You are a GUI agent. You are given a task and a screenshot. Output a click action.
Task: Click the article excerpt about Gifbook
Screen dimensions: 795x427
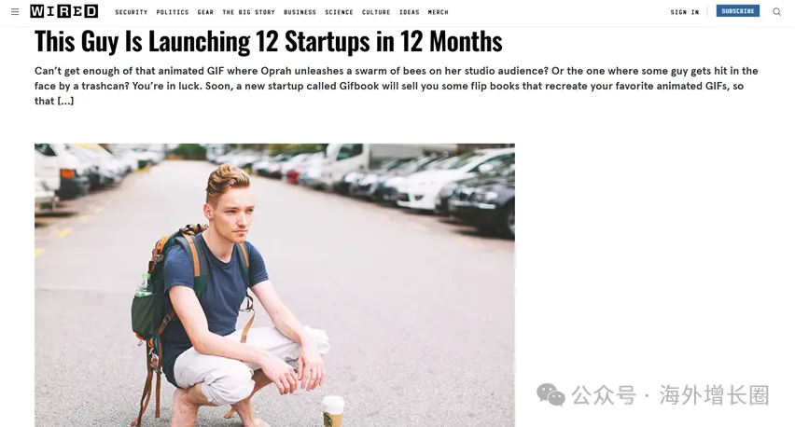tap(397, 86)
